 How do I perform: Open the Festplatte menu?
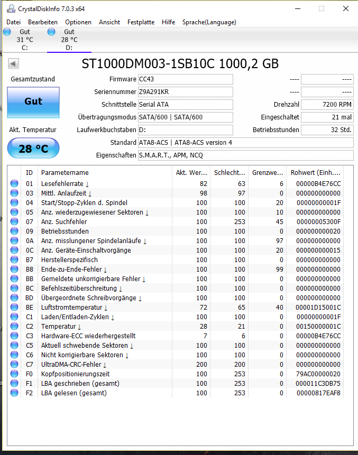tap(141, 22)
